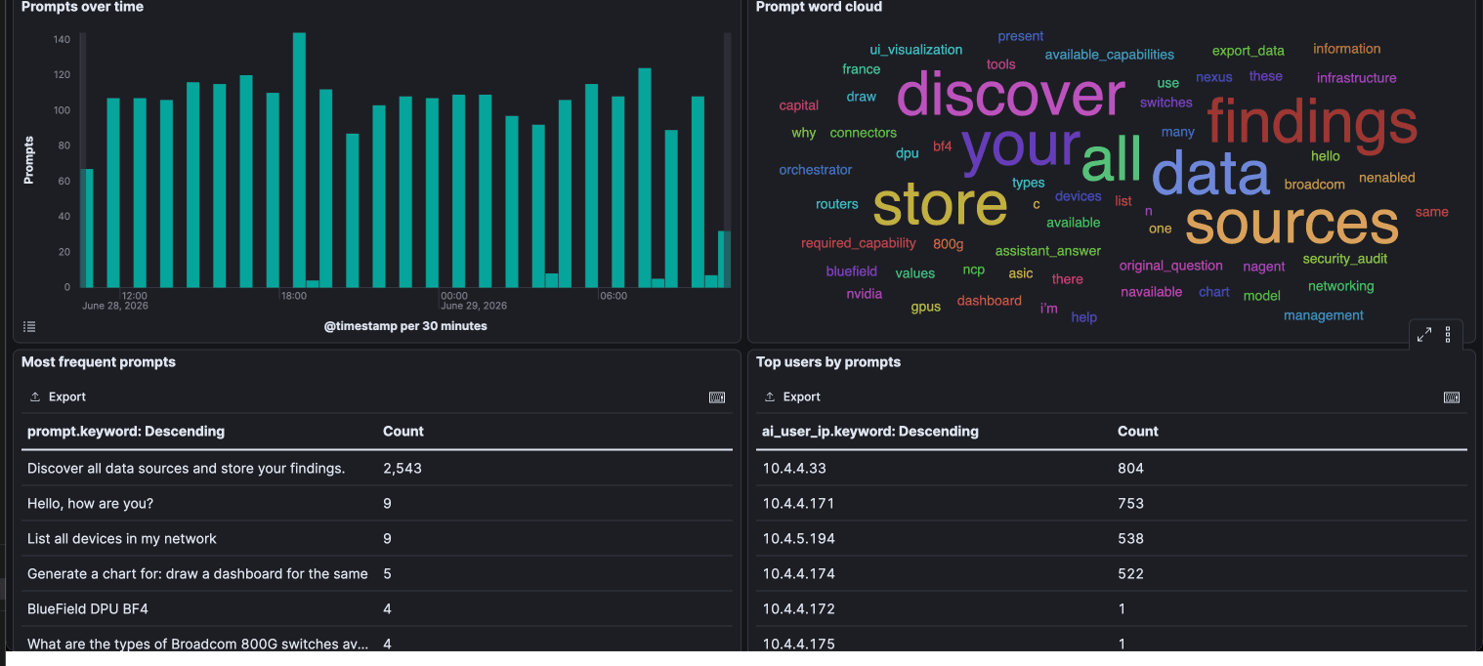Click the Prompts over time panel title
The height and width of the screenshot is (666, 1483).
tap(82, 7)
